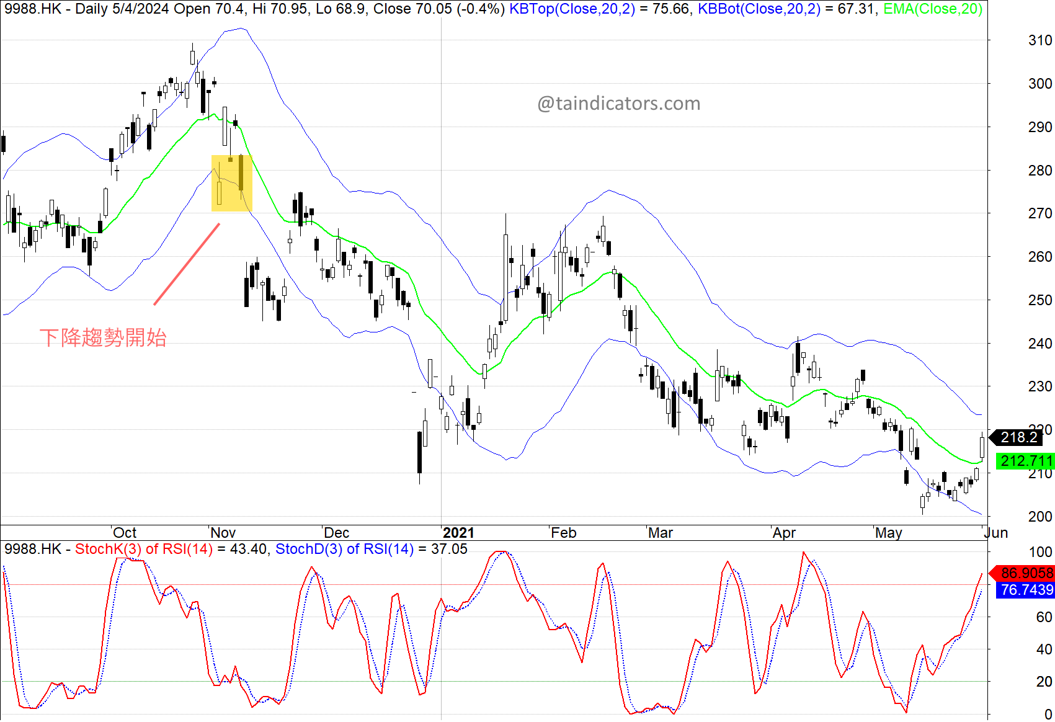Click the Jun label on the time axis
1055x722 pixels.
tap(997, 532)
